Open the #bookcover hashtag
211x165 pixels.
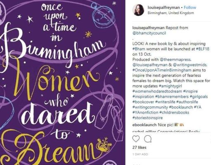tap(143, 102)
